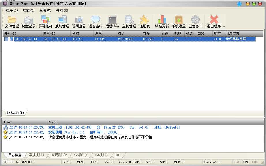Launch 远程终端 remote terminal
This screenshot has height=166, width=266.
tap(112, 22)
